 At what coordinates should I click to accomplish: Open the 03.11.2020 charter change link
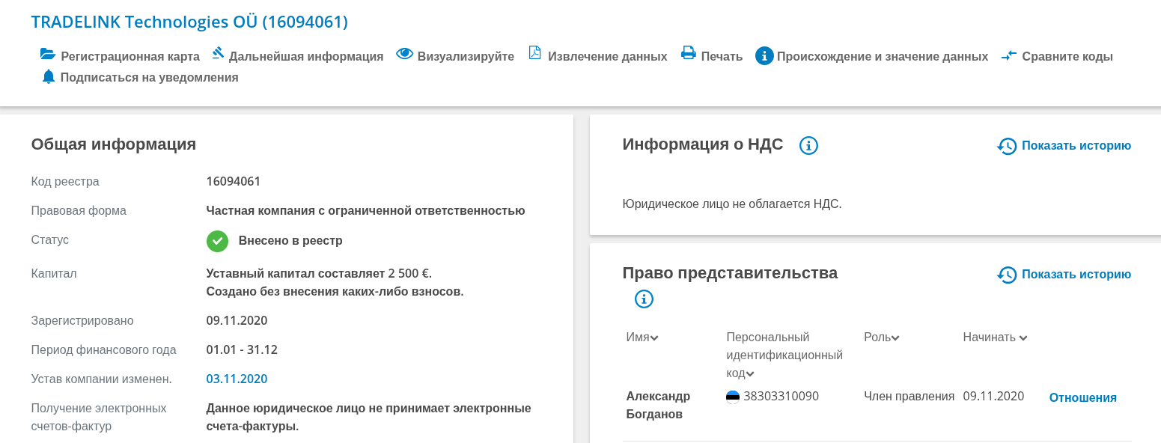[x=237, y=379]
